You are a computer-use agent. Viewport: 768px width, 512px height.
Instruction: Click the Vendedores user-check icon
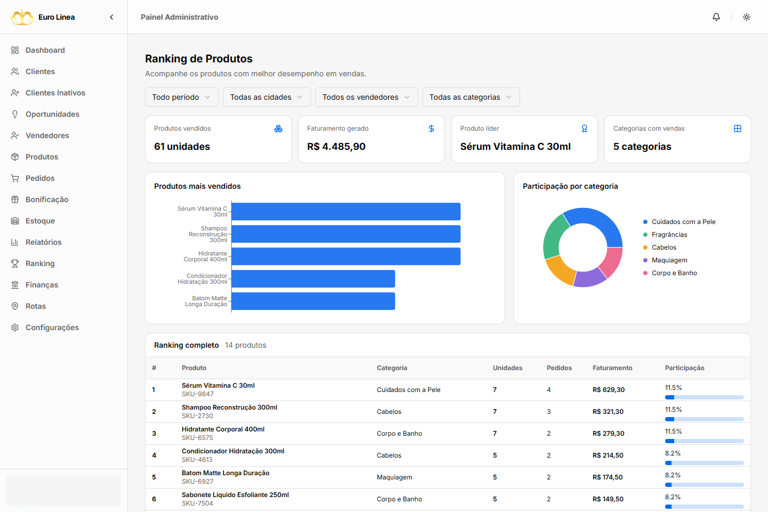(15, 135)
